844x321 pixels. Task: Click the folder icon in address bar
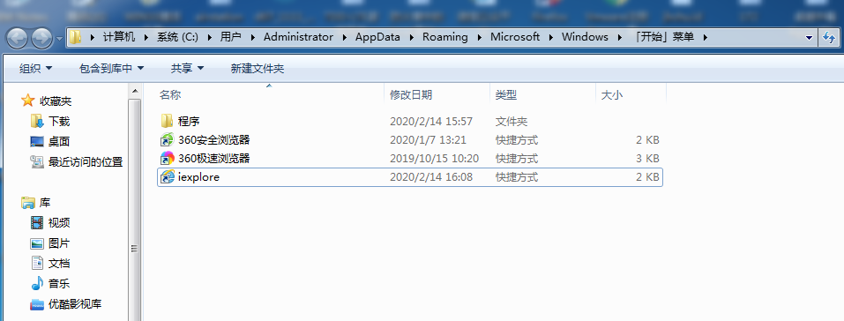[75, 37]
